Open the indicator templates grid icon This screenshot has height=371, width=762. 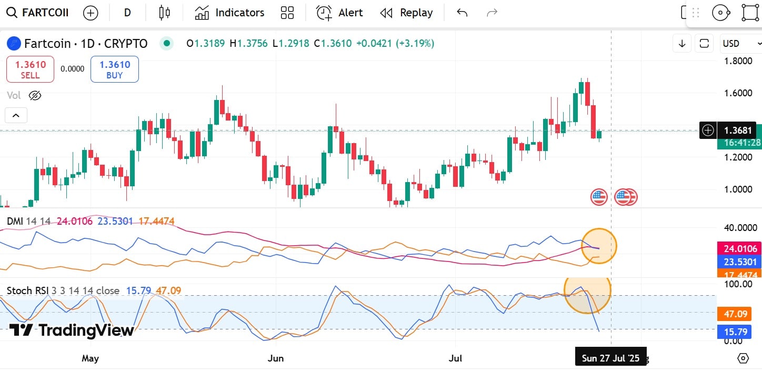pyautogui.click(x=287, y=13)
